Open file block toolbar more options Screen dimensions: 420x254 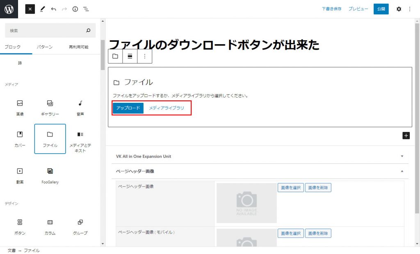pyautogui.click(x=144, y=57)
